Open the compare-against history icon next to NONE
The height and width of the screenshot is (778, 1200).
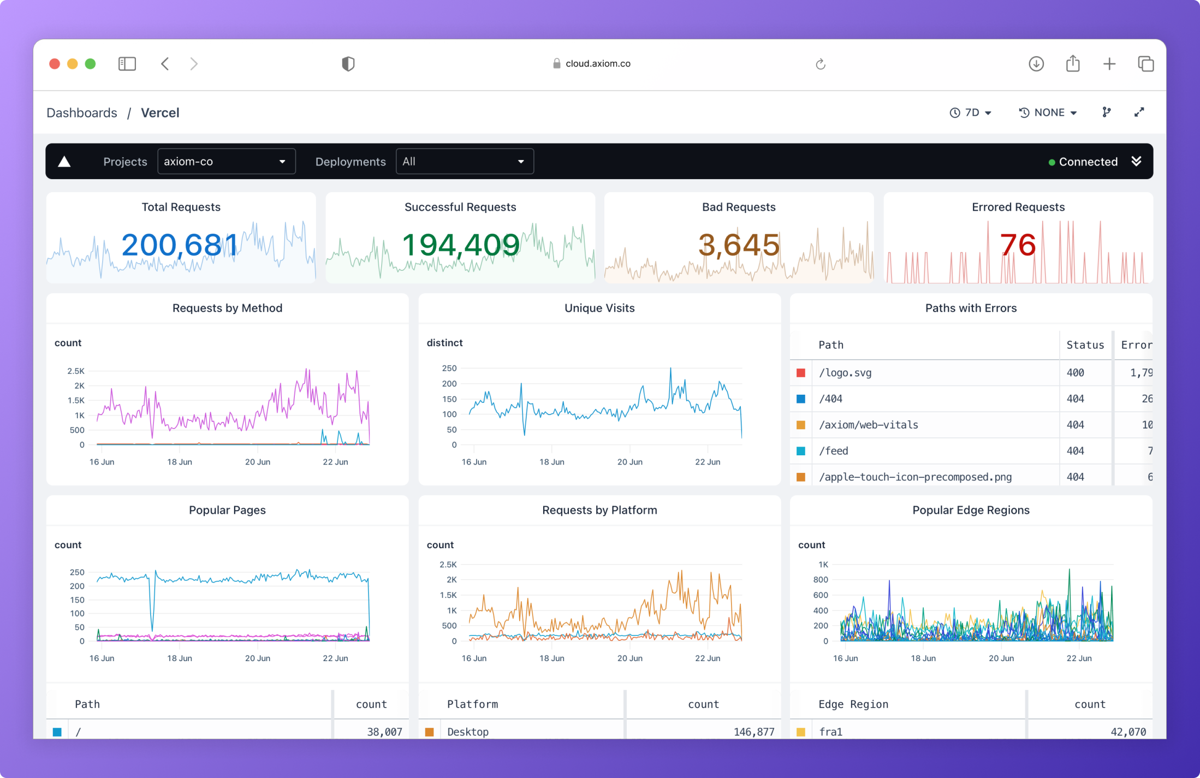1024,112
